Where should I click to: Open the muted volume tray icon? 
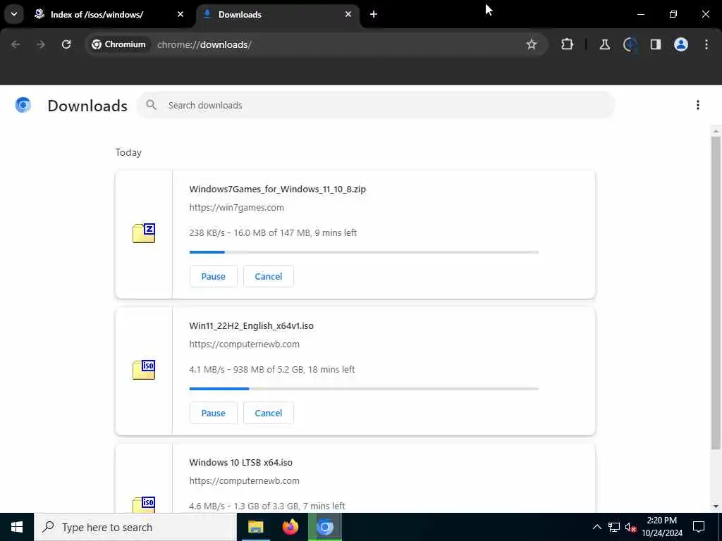tap(630, 527)
